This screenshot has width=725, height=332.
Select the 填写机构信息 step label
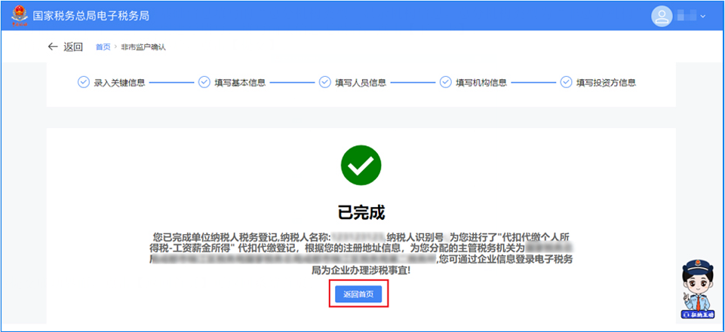[x=481, y=83]
